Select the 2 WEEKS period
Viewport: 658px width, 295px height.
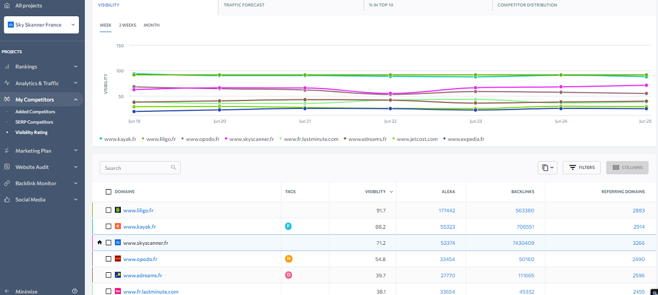(127, 25)
